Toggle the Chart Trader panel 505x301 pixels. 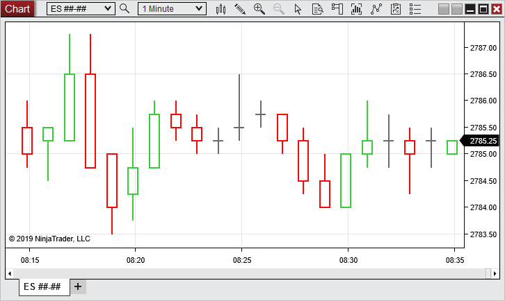396,9
